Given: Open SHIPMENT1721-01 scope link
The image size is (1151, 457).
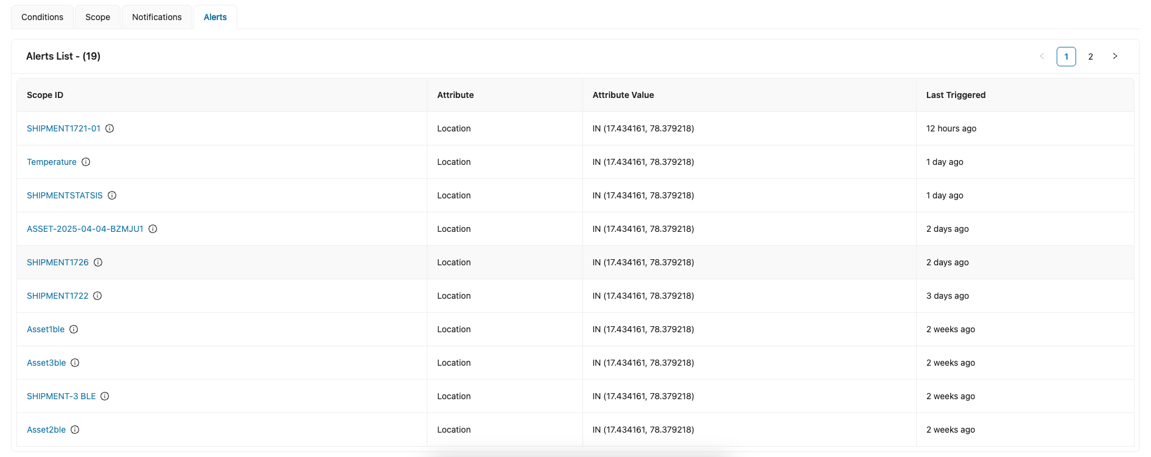Looking at the screenshot, I should pos(63,128).
